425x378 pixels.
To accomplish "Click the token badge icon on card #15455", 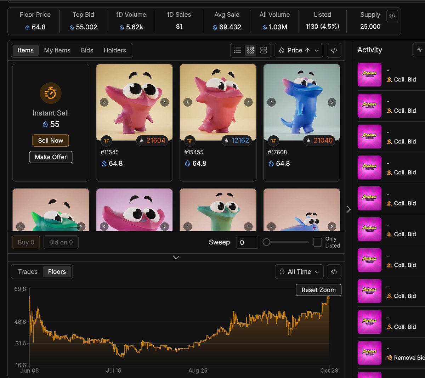I will 190,140.
